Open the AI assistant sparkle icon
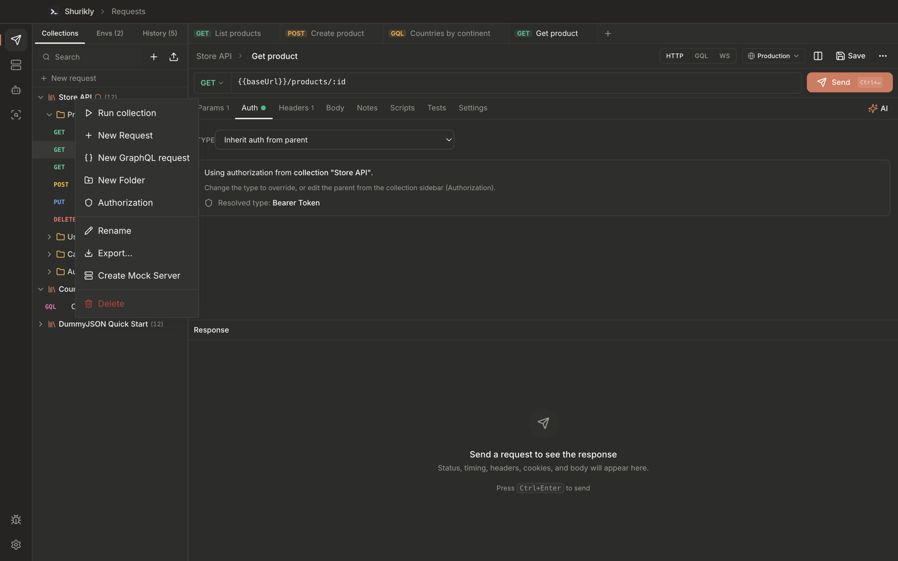 click(878, 108)
